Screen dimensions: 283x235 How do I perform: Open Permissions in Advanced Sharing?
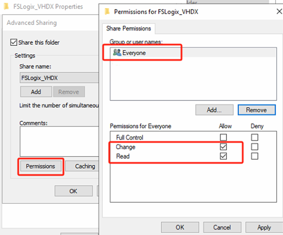[x=41, y=166]
